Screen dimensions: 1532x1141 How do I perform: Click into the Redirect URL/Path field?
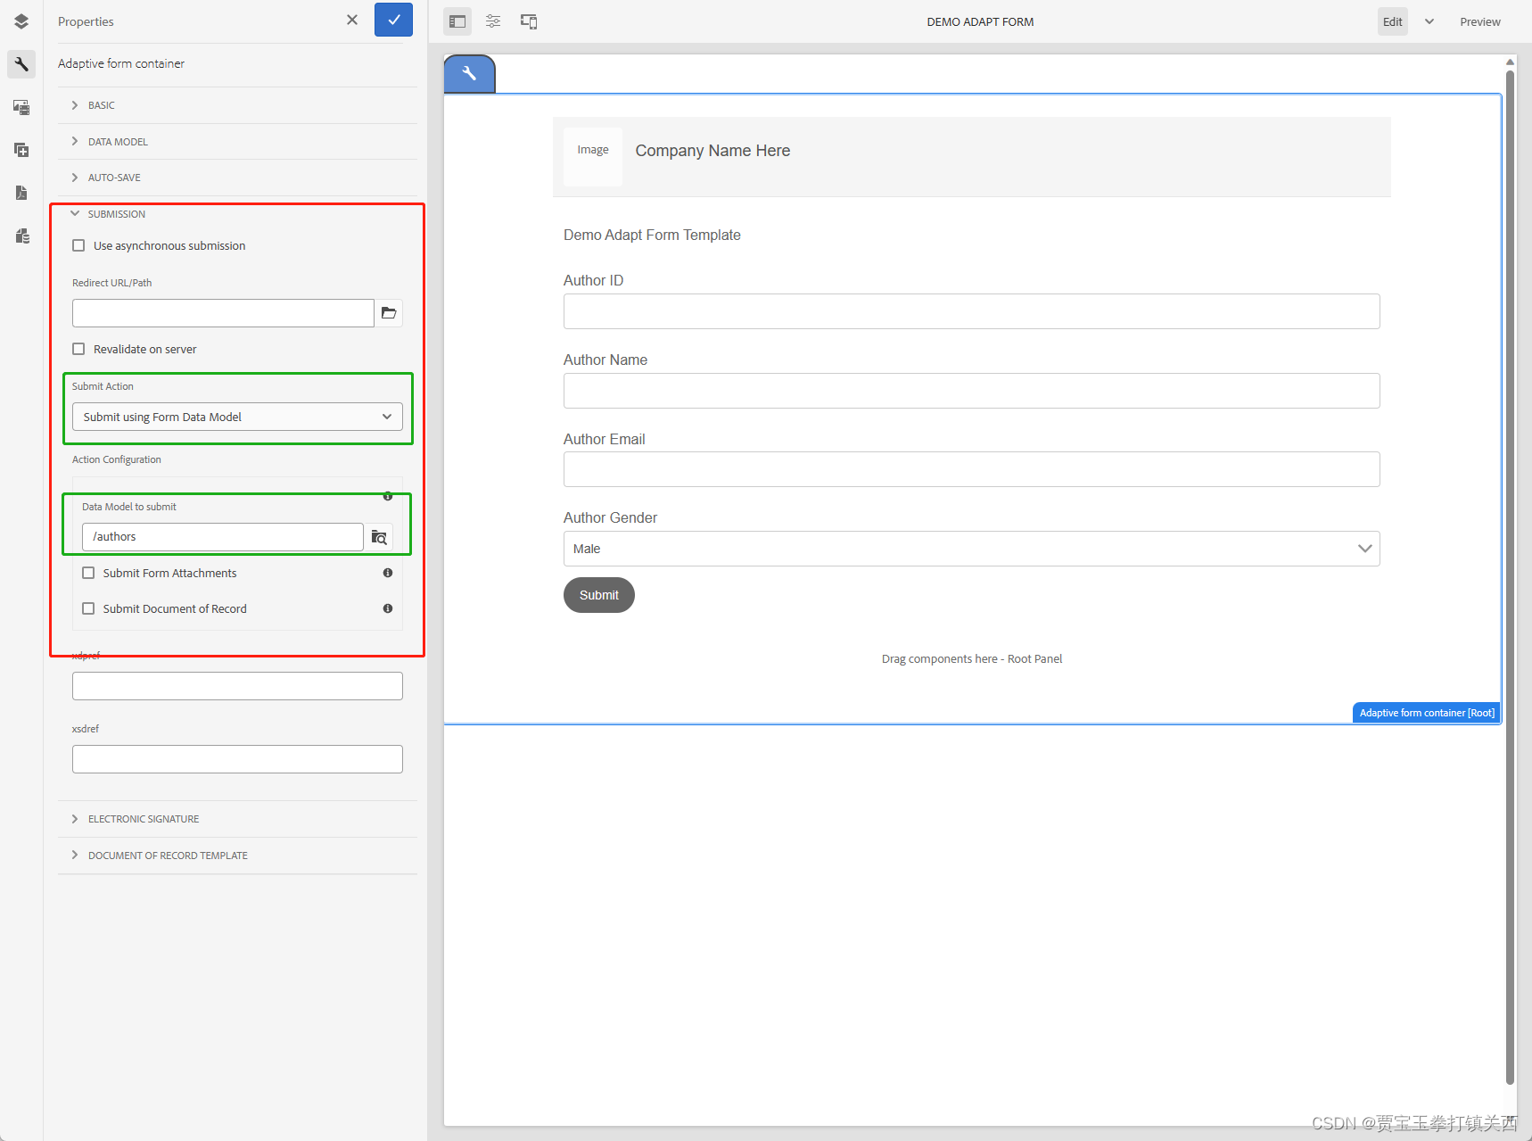[223, 313]
